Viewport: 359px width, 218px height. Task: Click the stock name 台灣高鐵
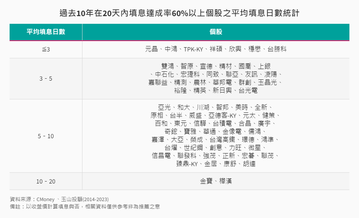tap(222, 139)
